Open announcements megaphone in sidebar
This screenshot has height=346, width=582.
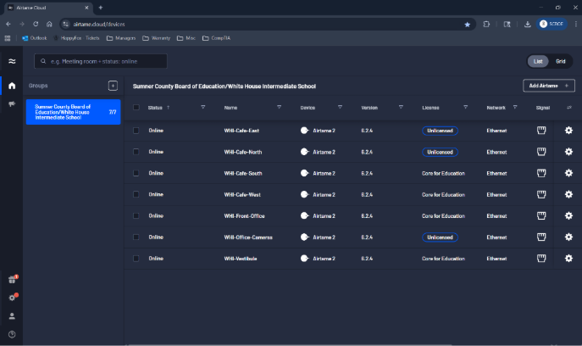click(12, 104)
